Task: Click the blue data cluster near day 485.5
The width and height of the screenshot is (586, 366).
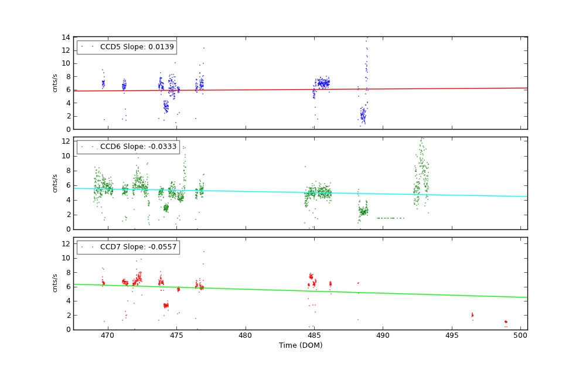Action: [x=322, y=83]
